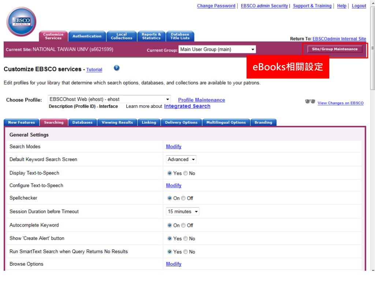Switch to New Features tab

tap(21, 122)
